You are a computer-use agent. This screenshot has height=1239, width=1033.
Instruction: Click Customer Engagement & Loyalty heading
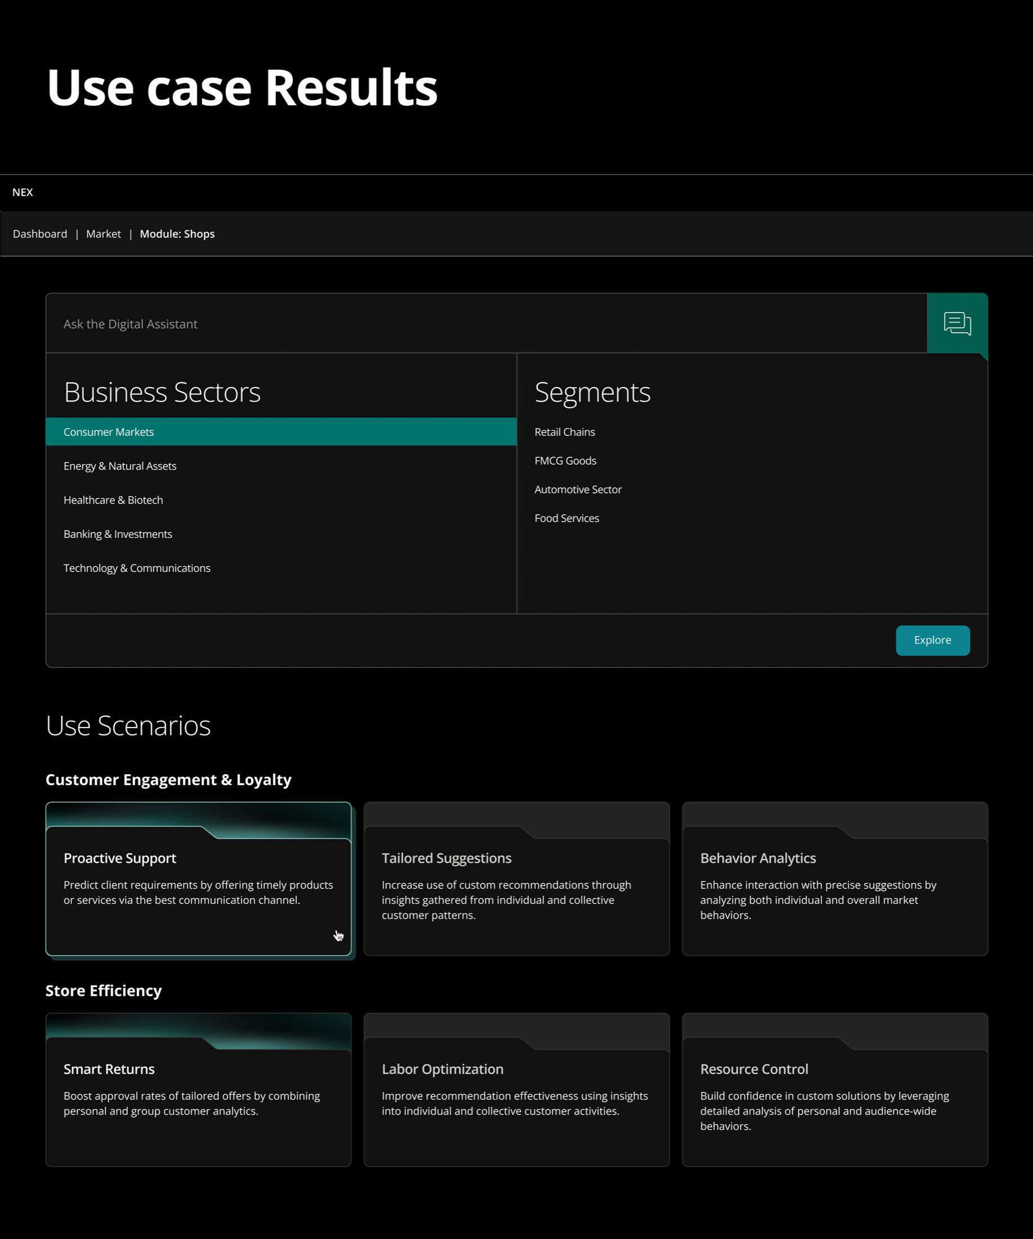point(169,780)
